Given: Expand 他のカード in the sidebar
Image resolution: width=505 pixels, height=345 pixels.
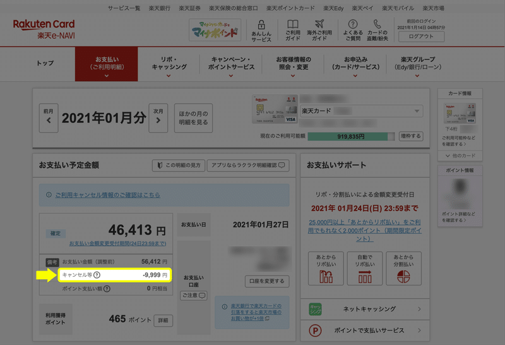Looking at the screenshot, I should (x=460, y=156).
